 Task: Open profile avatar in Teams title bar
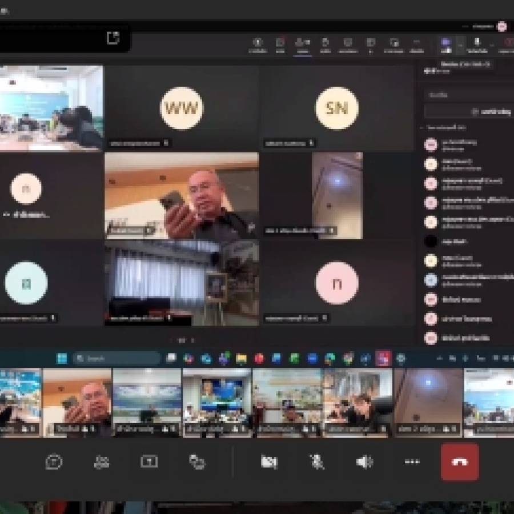point(501,26)
